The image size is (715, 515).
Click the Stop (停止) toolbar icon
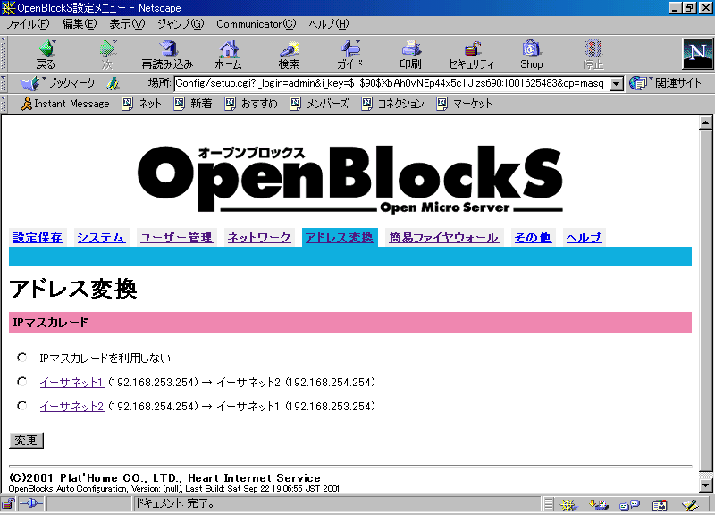(593, 55)
